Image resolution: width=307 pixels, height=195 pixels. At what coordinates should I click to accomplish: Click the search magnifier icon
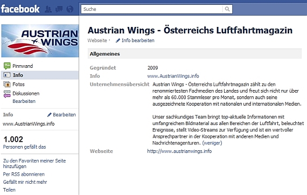click(x=227, y=9)
